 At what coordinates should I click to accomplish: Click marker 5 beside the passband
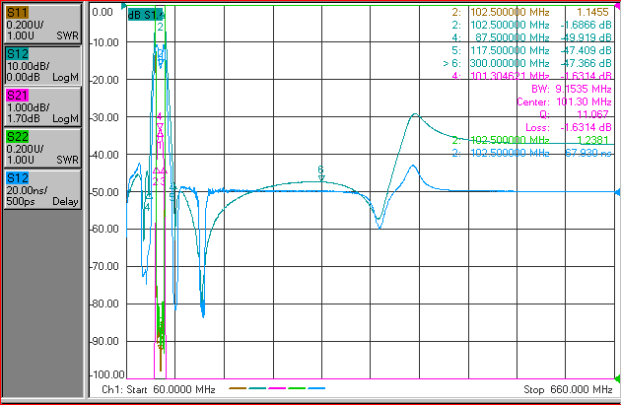172,196
